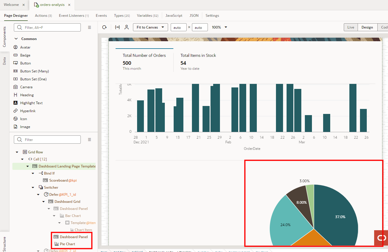This screenshot has height=252, width=388.
Task: Switch to the Variables (32) tab
Action: coord(147,15)
